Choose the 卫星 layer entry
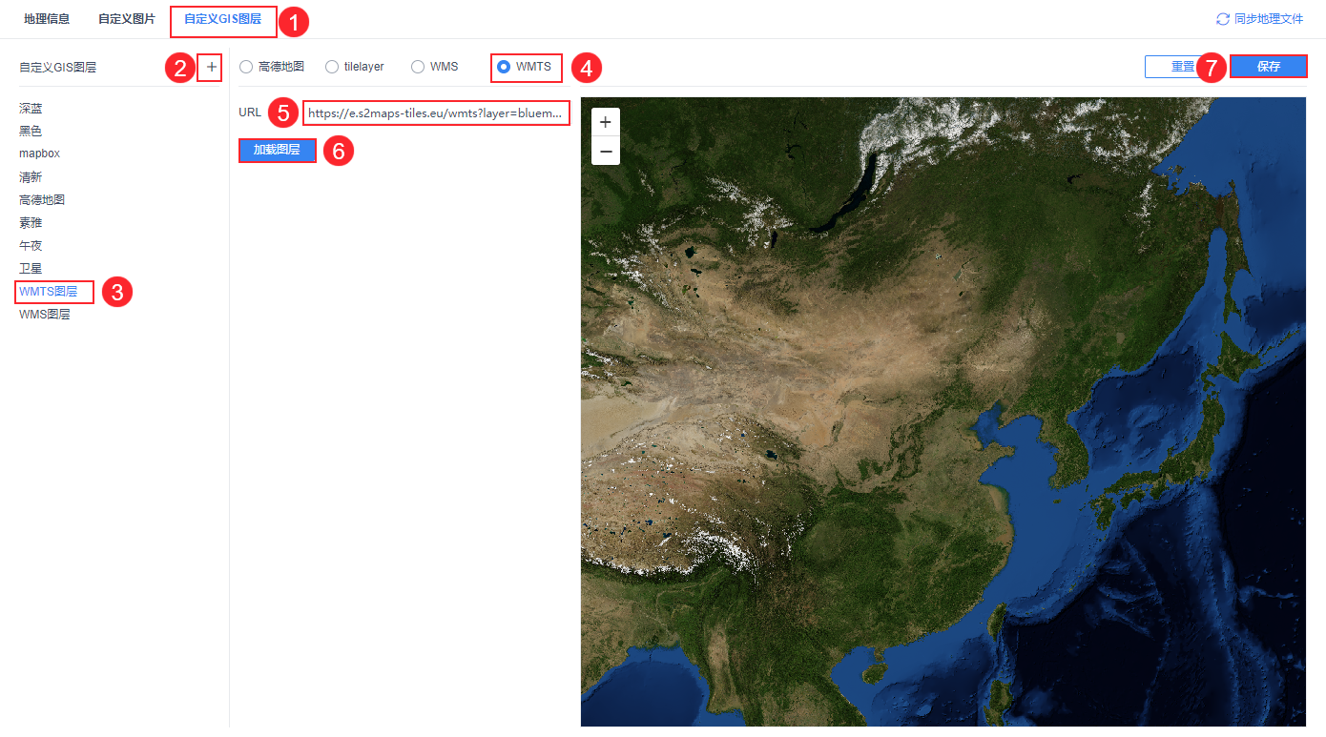Viewport: 1326px width, 737px height. coord(31,269)
